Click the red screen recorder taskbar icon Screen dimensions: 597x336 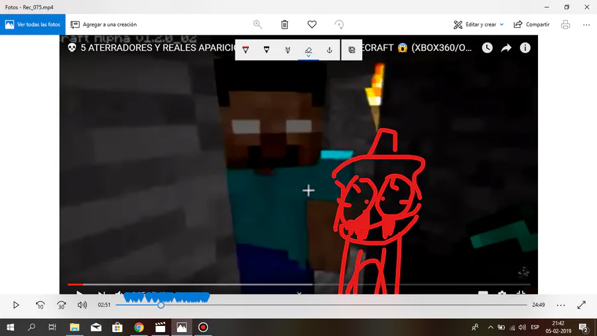(x=203, y=327)
